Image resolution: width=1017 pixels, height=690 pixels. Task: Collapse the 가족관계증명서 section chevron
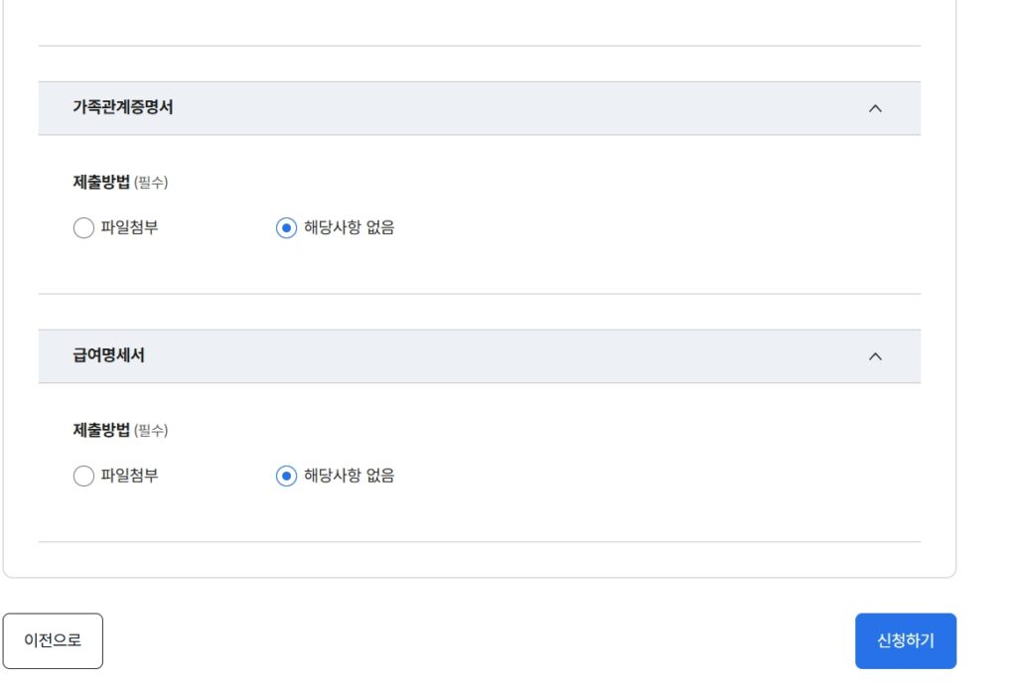click(x=875, y=108)
